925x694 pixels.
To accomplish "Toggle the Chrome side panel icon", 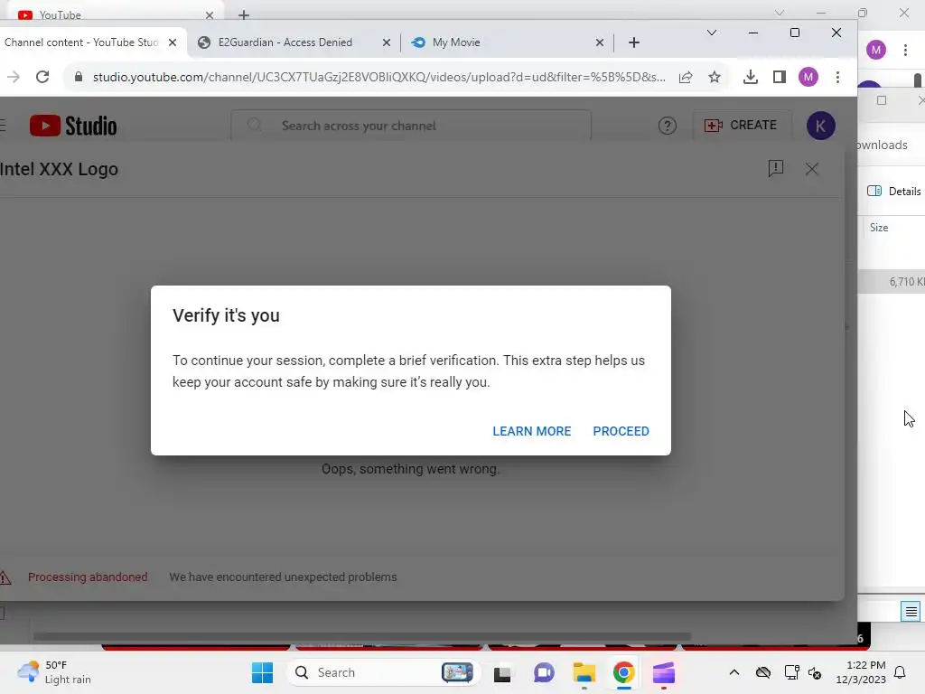I will (780, 77).
